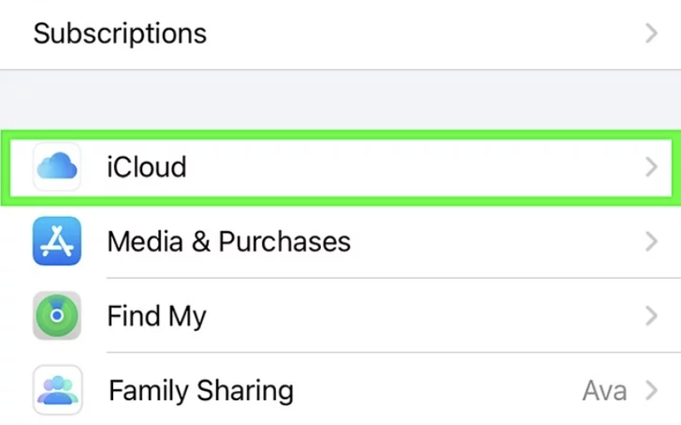Expand Subscriptions using its right chevron

[651, 33]
